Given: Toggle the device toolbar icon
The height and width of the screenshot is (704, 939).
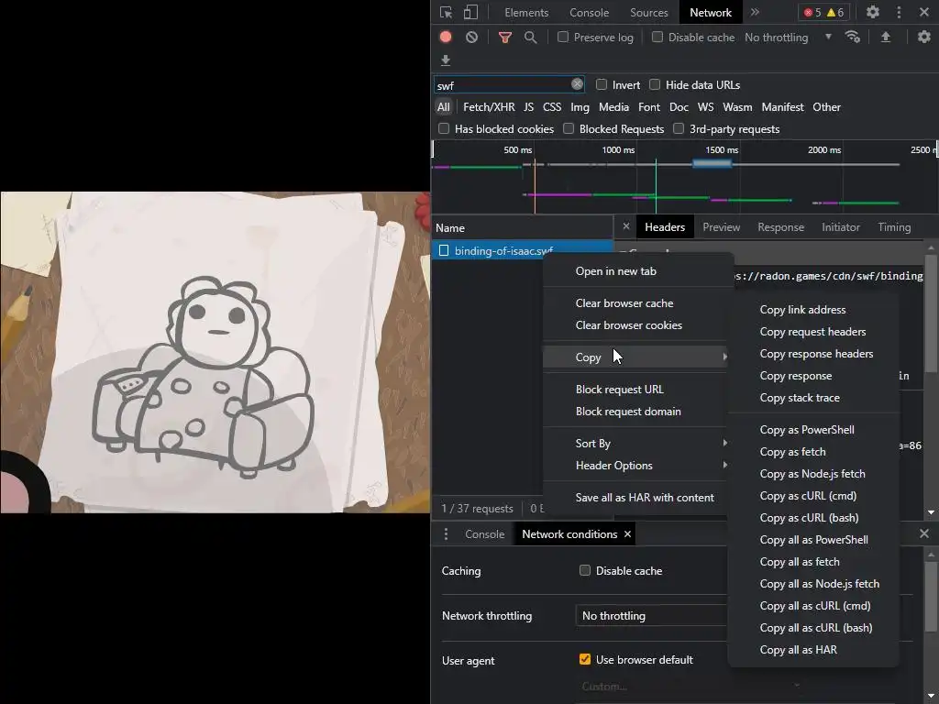Looking at the screenshot, I should pos(470,13).
